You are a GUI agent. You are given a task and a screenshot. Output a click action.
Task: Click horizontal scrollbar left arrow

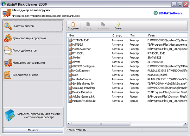pyautogui.click(x=69, y=124)
